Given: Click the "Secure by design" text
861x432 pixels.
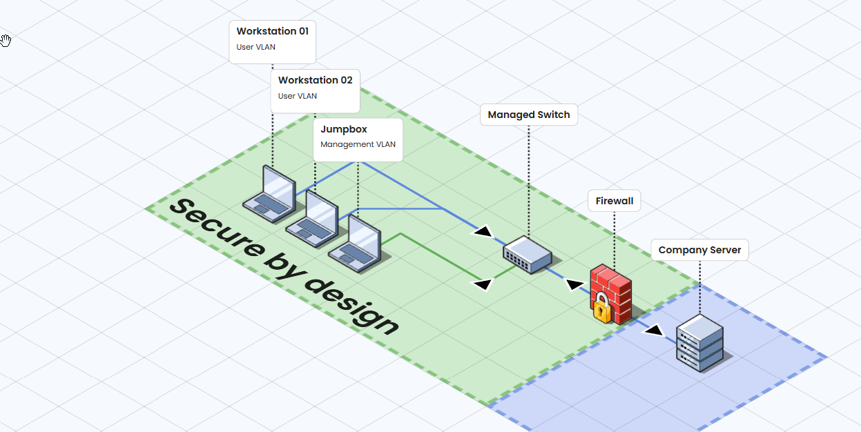Looking at the screenshot, I should [284, 267].
